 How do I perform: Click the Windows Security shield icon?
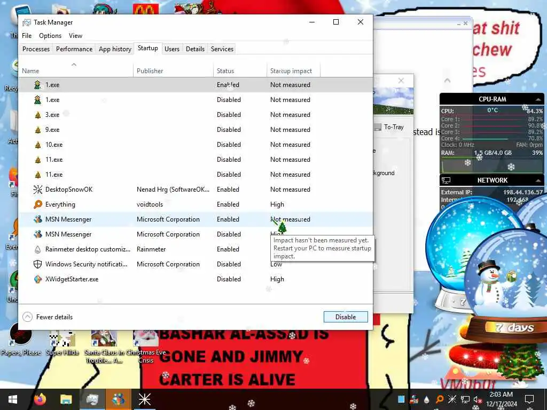tap(38, 264)
